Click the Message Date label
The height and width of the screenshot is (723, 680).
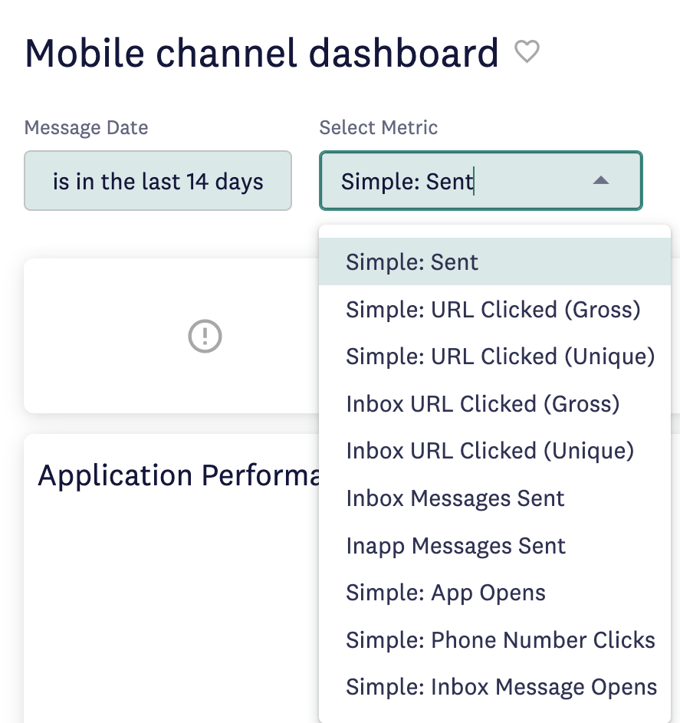(86, 127)
